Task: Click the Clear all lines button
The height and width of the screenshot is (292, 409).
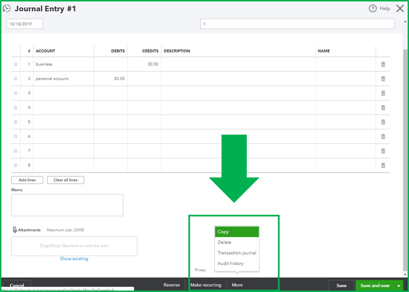Action: click(x=66, y=180)
